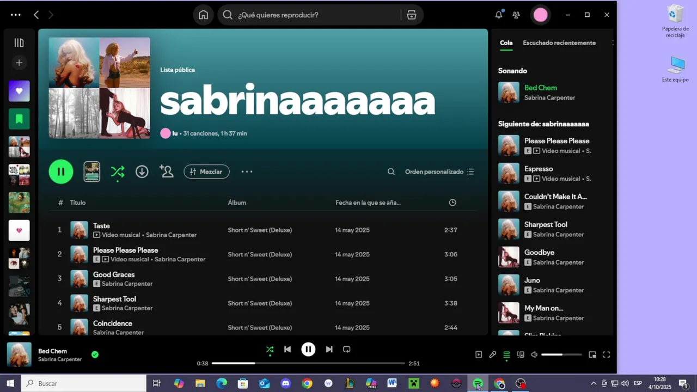
Task: Select Couldn't Make It A... in queue
Action: [555, 197]
